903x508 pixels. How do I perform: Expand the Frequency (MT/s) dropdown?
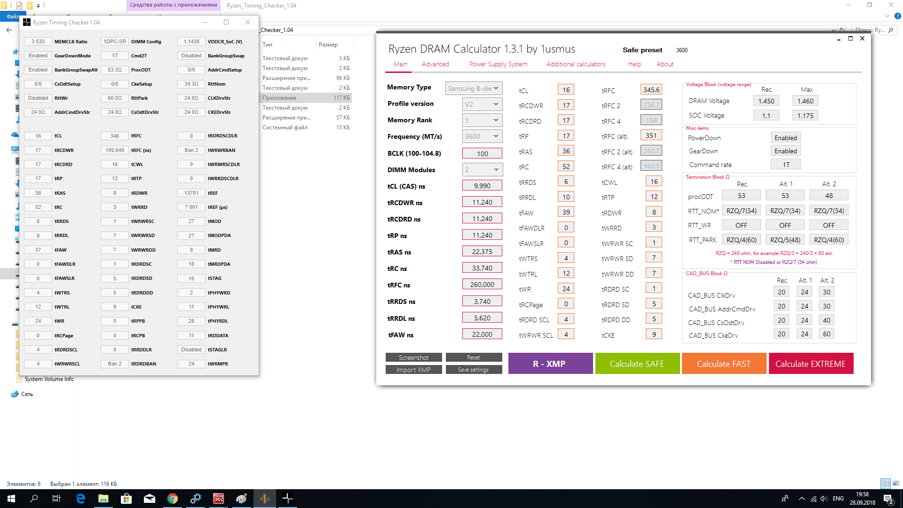coord(482,136)
